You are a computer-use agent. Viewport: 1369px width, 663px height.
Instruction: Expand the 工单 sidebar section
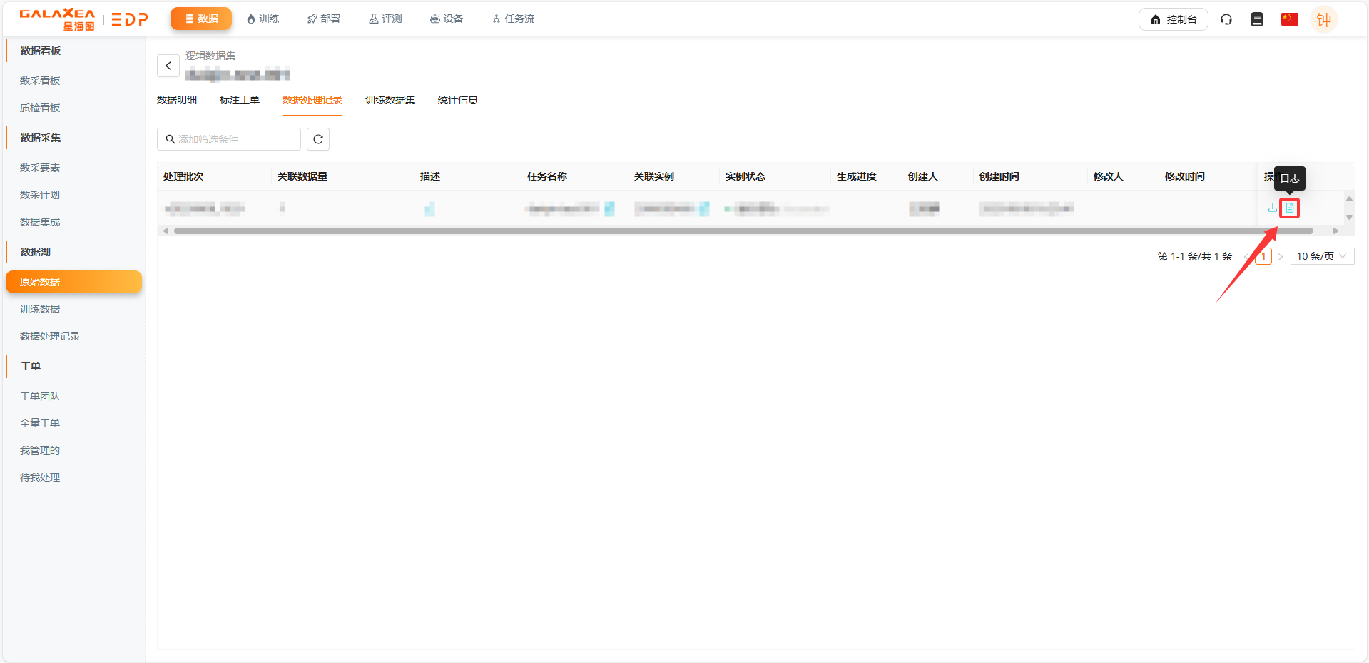(x=31, y=365)
